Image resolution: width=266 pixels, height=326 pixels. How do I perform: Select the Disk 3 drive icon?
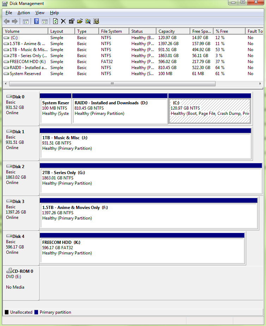[x=9, y=201]
